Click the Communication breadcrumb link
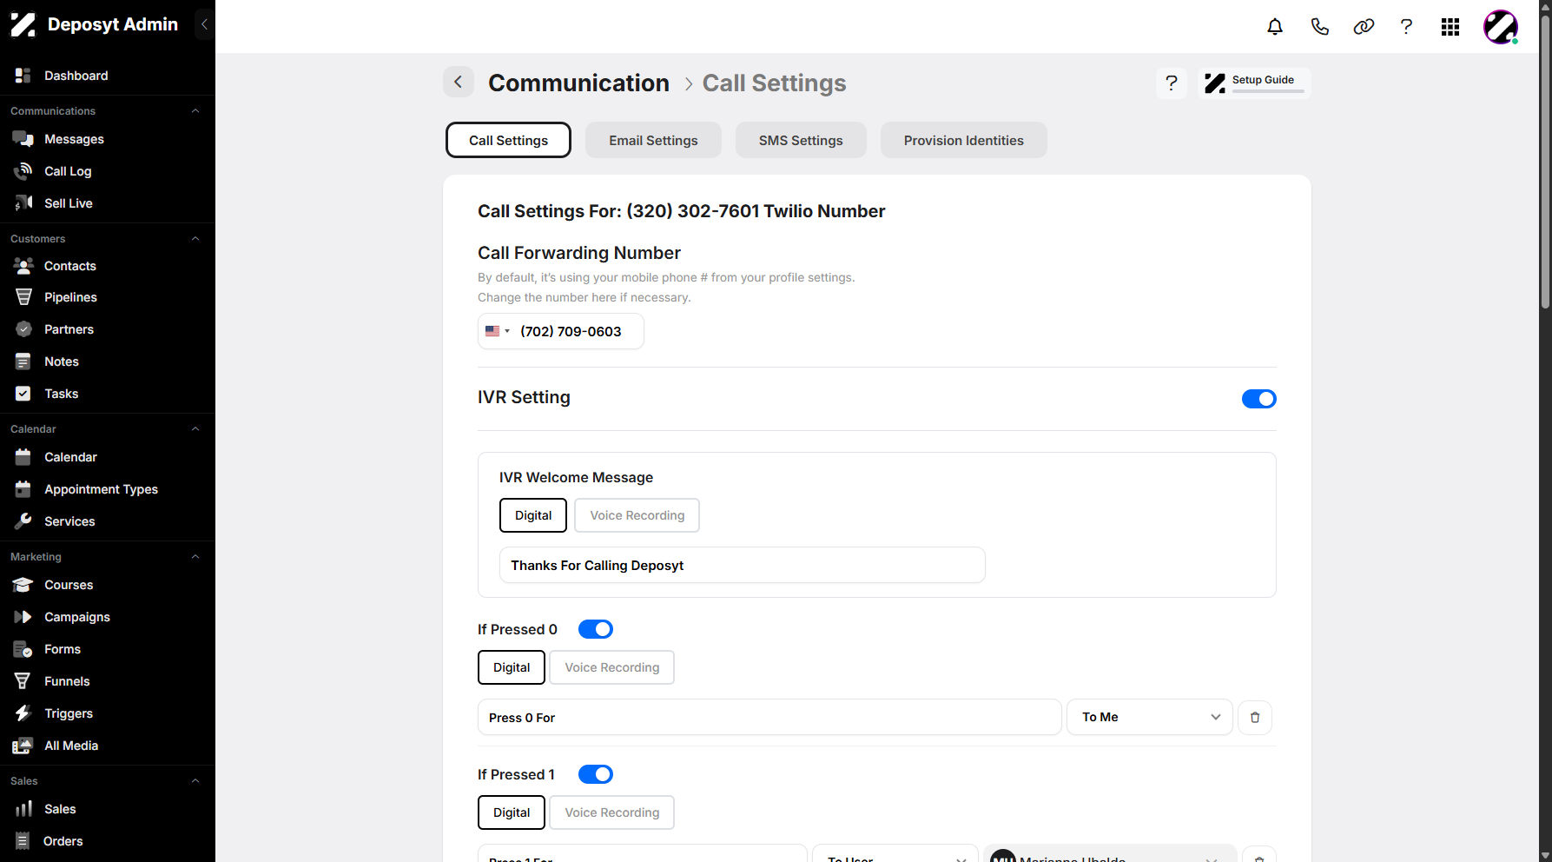This screenshot has height=862, width=1552. 578,83
